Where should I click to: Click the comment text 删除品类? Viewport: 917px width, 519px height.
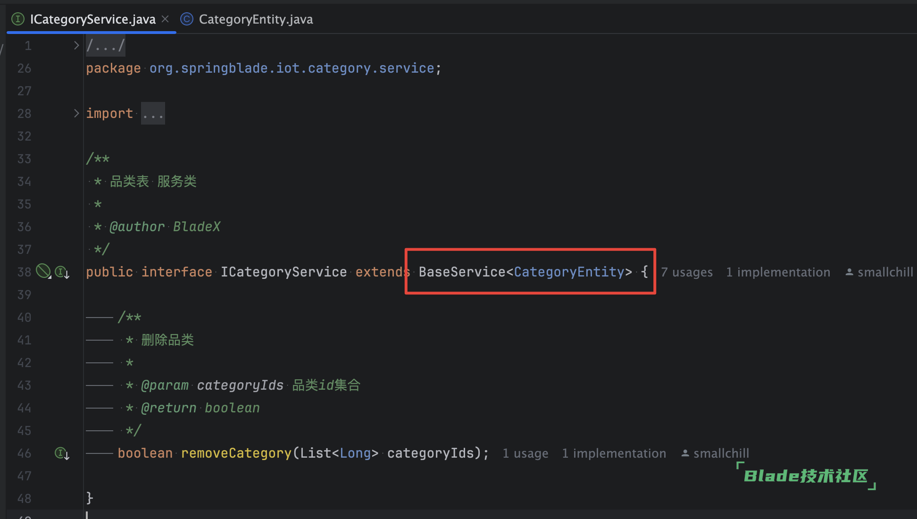[167, 340]
